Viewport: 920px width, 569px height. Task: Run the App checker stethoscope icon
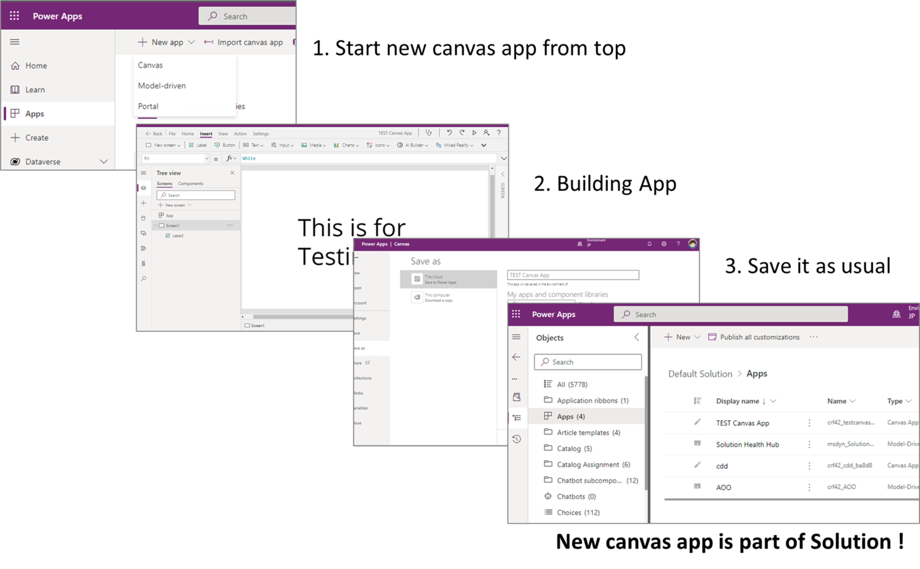(x=428, y=133)
